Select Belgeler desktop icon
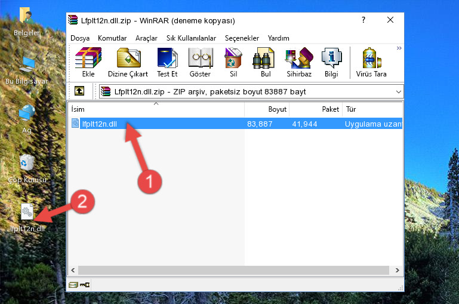 point(27,22)
